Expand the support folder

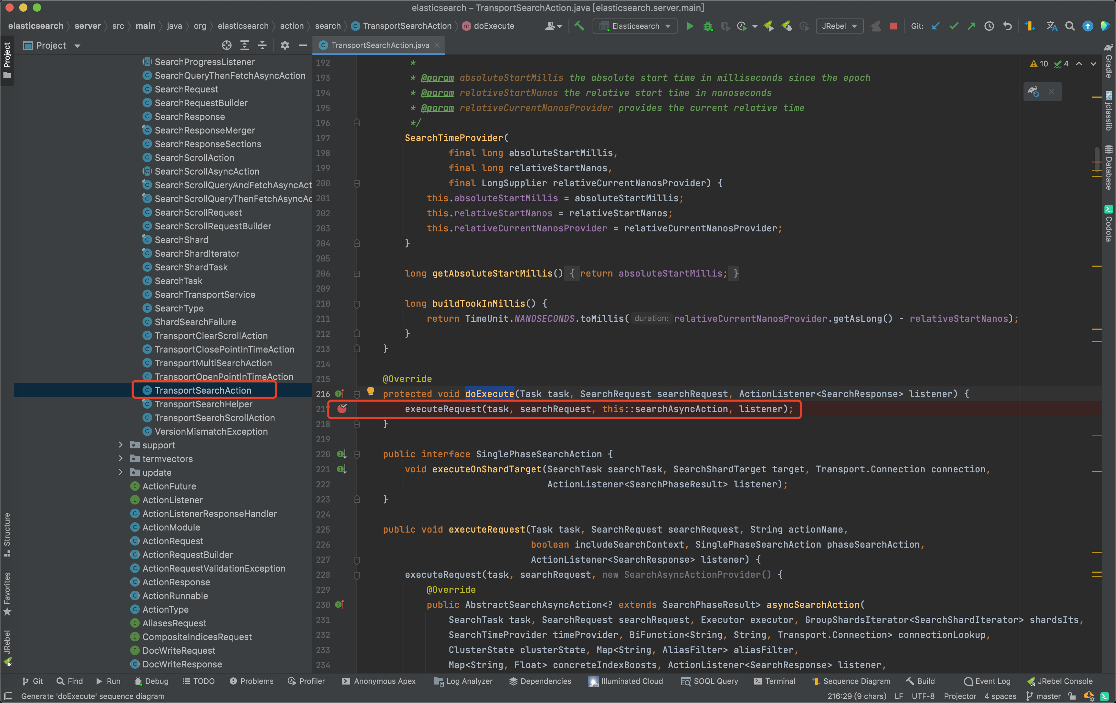pyautogui.click(x=121, y=445)
